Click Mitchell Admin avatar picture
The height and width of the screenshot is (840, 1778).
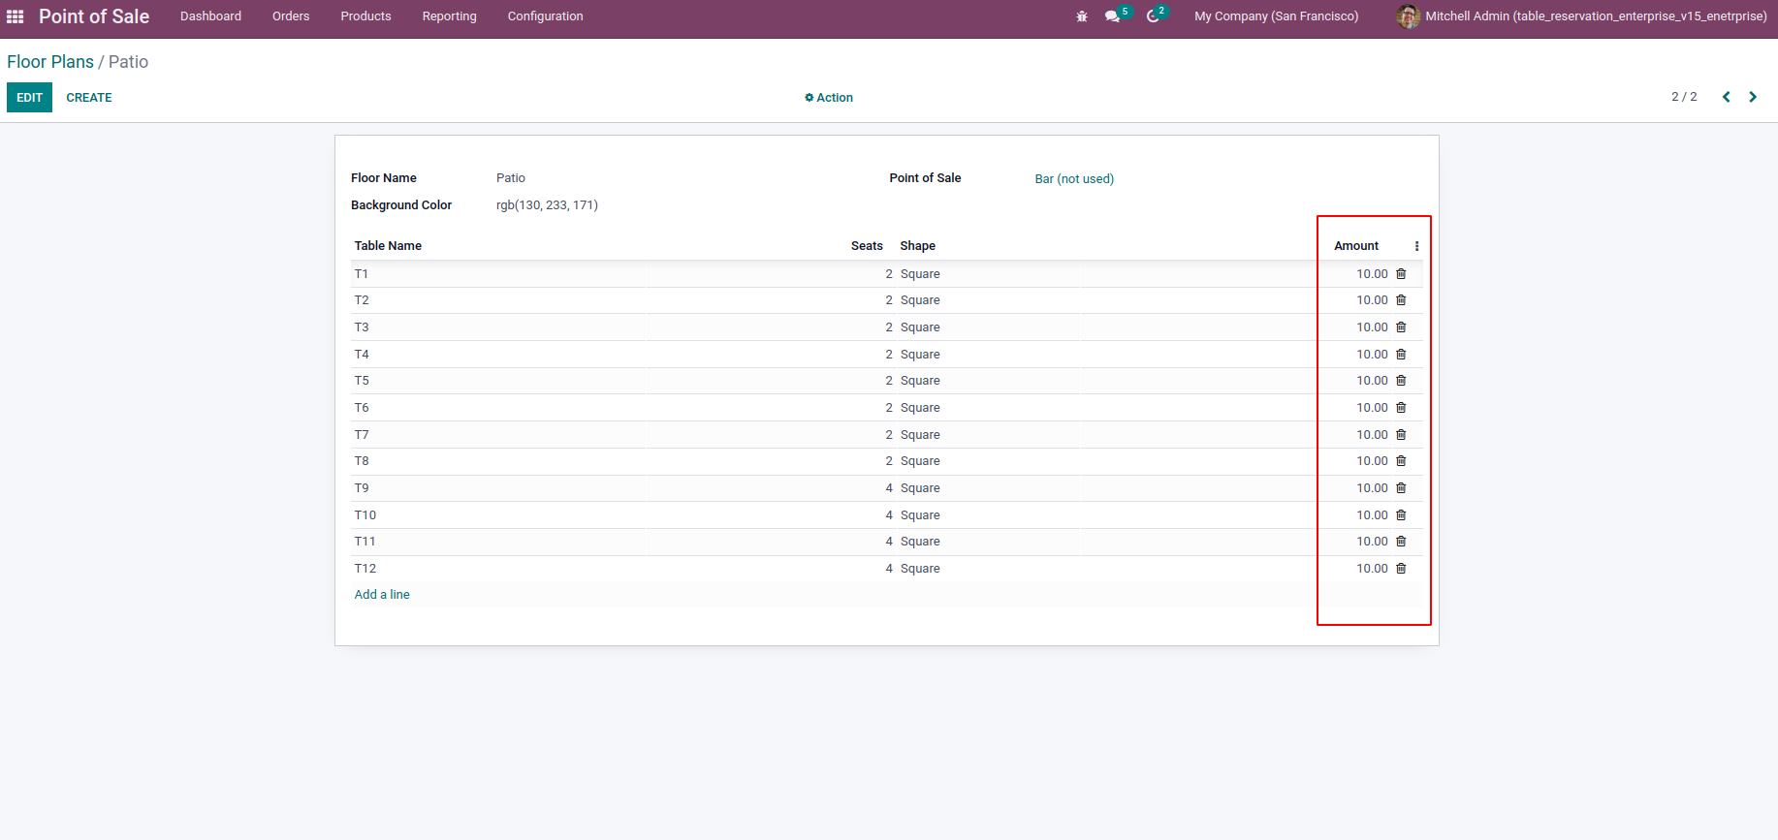point(1408,16)
